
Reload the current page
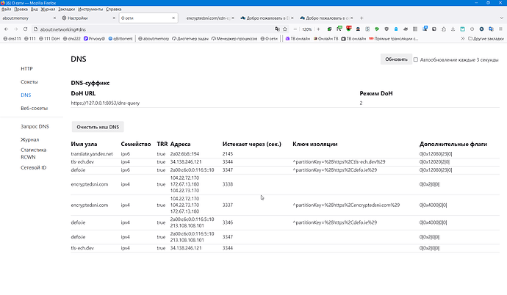(25, 29)
